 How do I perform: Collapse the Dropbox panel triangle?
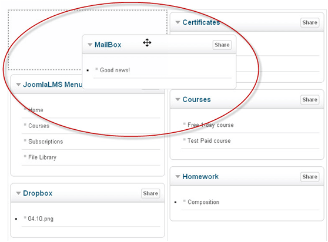pyautogui.click(x=18, y=193)
